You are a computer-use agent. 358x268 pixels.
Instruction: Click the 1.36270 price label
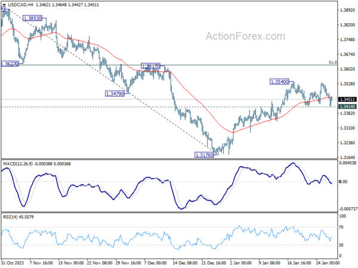pyautogui.click(x=10, y=64)
